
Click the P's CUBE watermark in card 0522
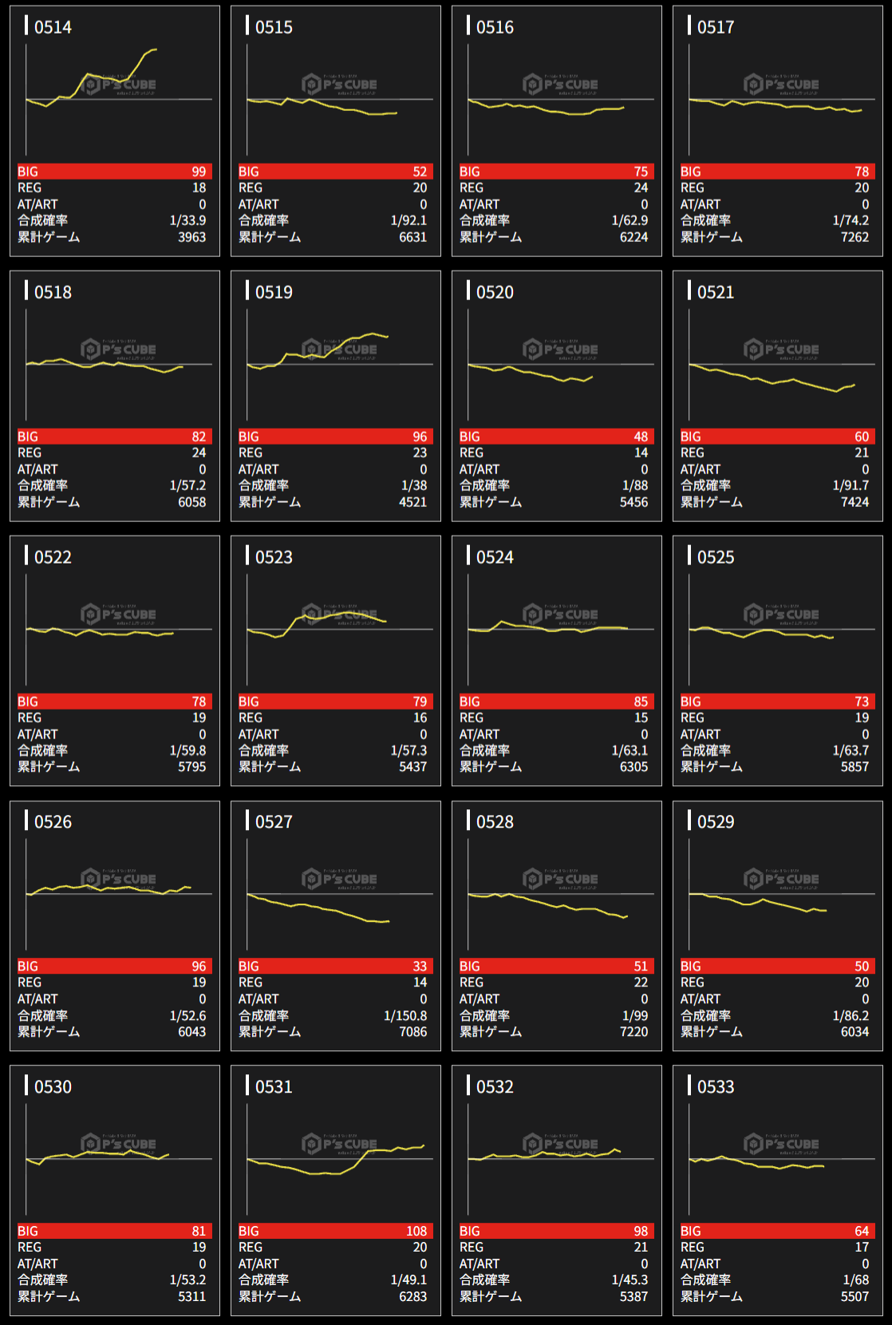click(118, 614)
